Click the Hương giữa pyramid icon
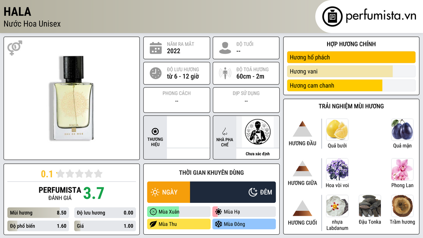 click(302, 169)
